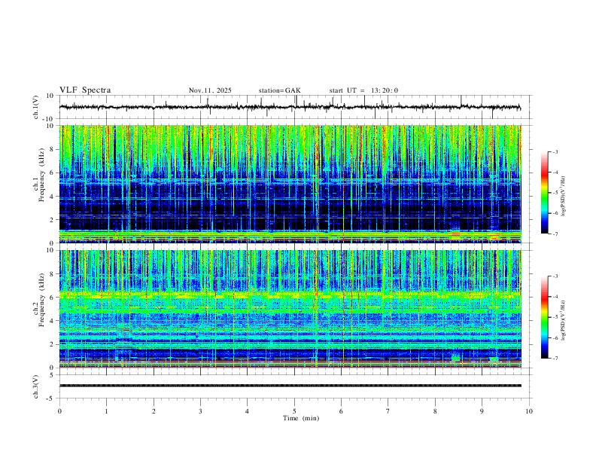Click time axis tick label "7"
Screen dimensions: 596x461
pos(388,411)
